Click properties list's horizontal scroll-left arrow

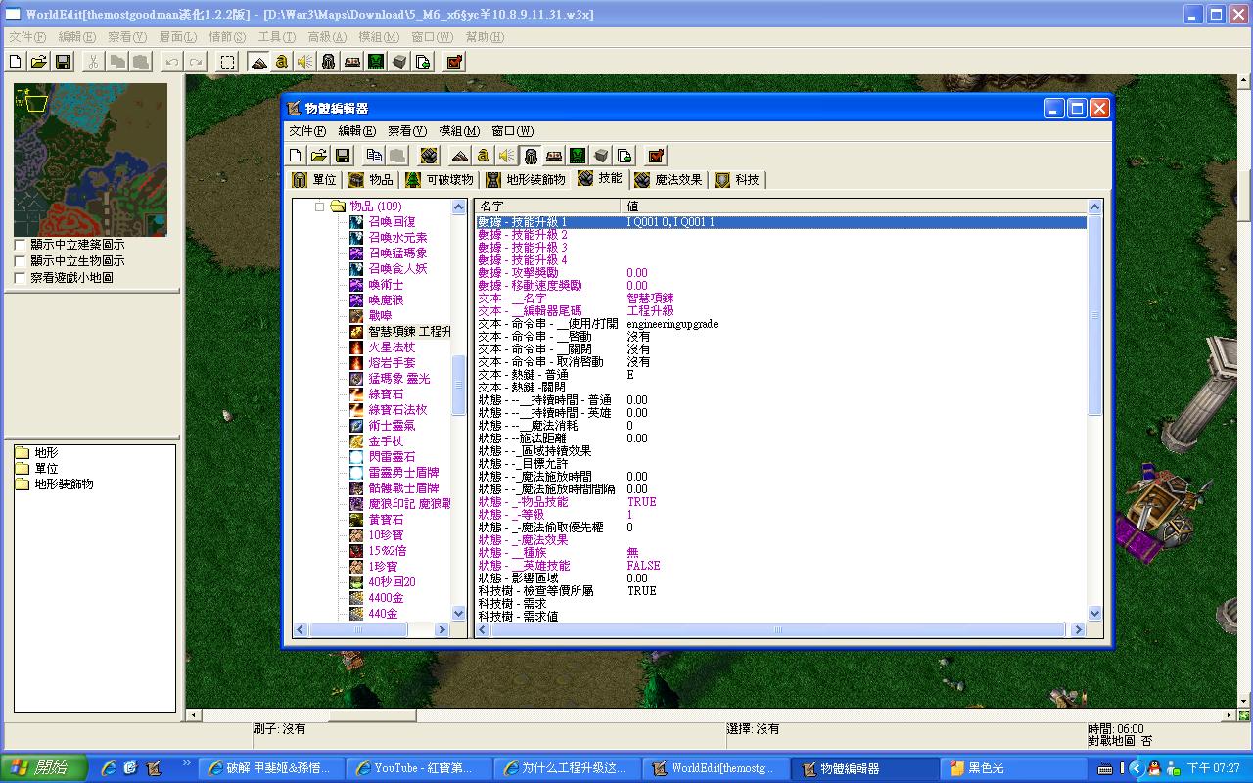483,630
